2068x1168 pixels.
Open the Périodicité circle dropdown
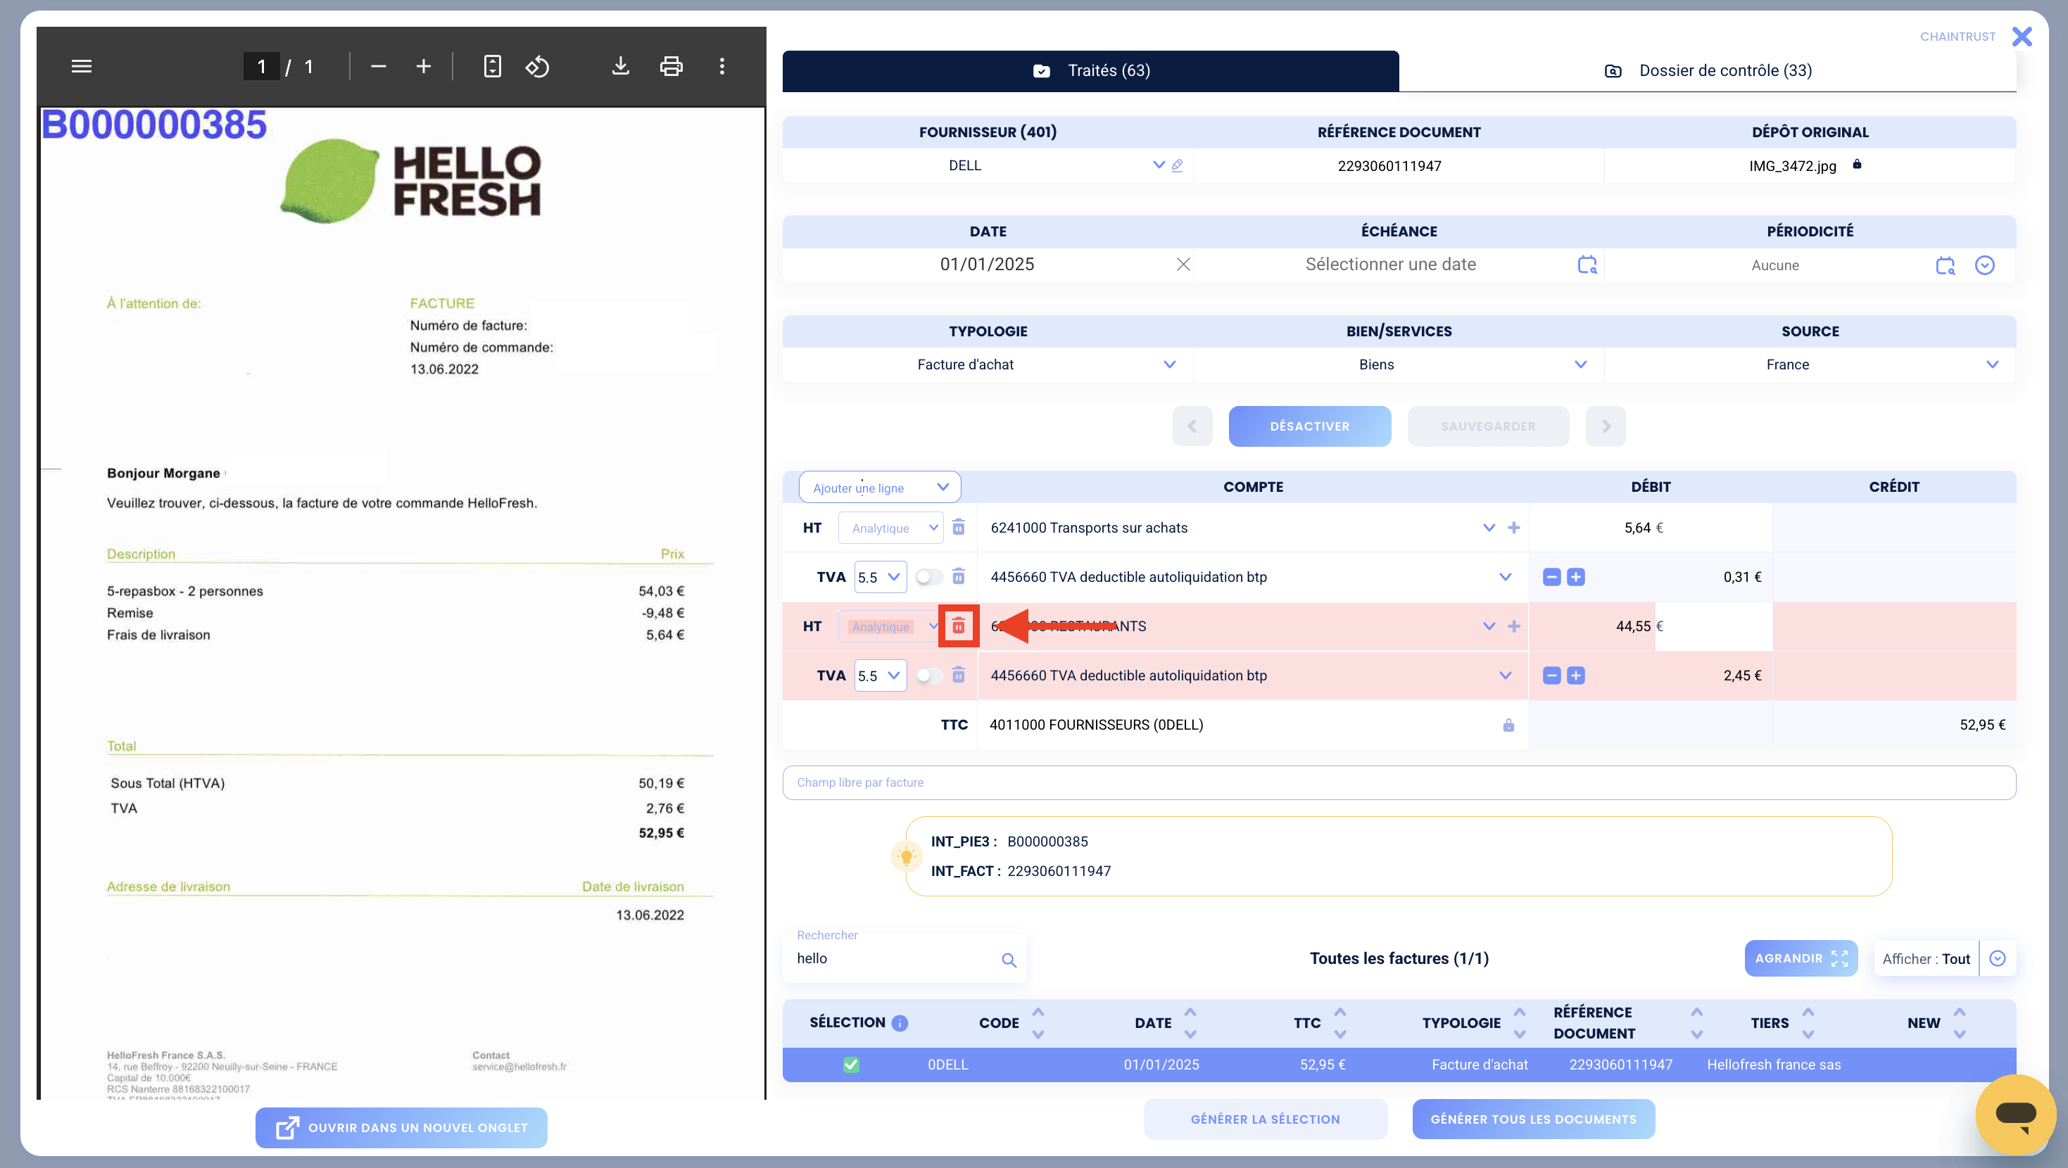(1984, 266)
